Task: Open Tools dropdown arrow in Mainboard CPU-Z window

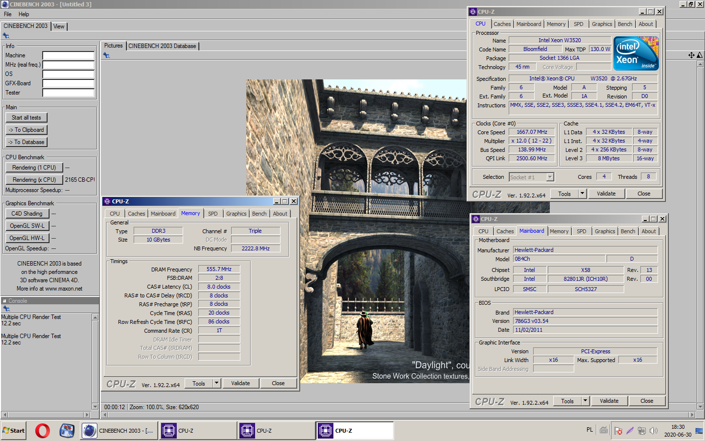Action: point(585,401)
